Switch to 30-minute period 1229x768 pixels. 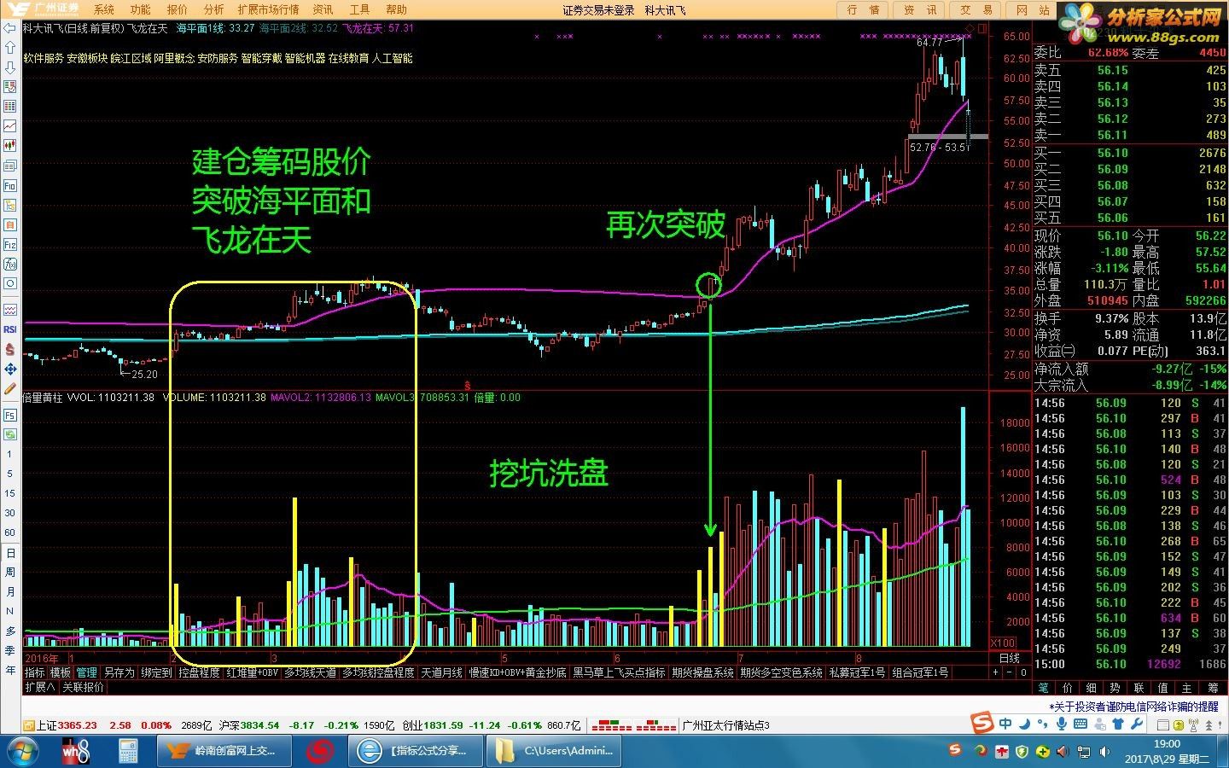pos(10,513)
